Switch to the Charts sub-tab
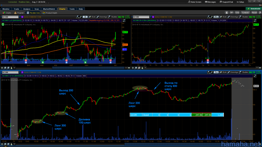Screen dimensions: 262x147 point(7,13)
